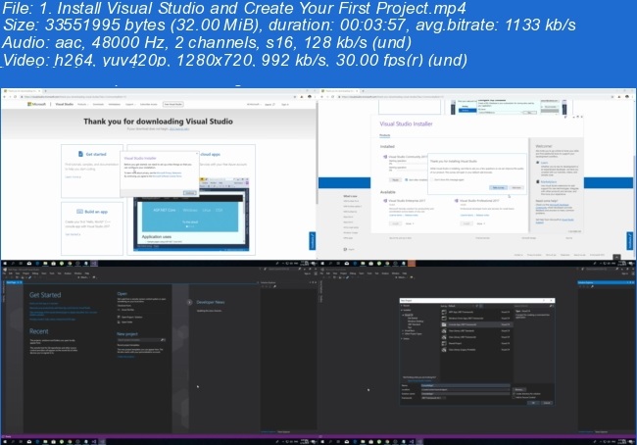Screen dimensions: 637x445
Task: Expand More under Visual Studio Professional 2017
Action: (x=481, y=223)
